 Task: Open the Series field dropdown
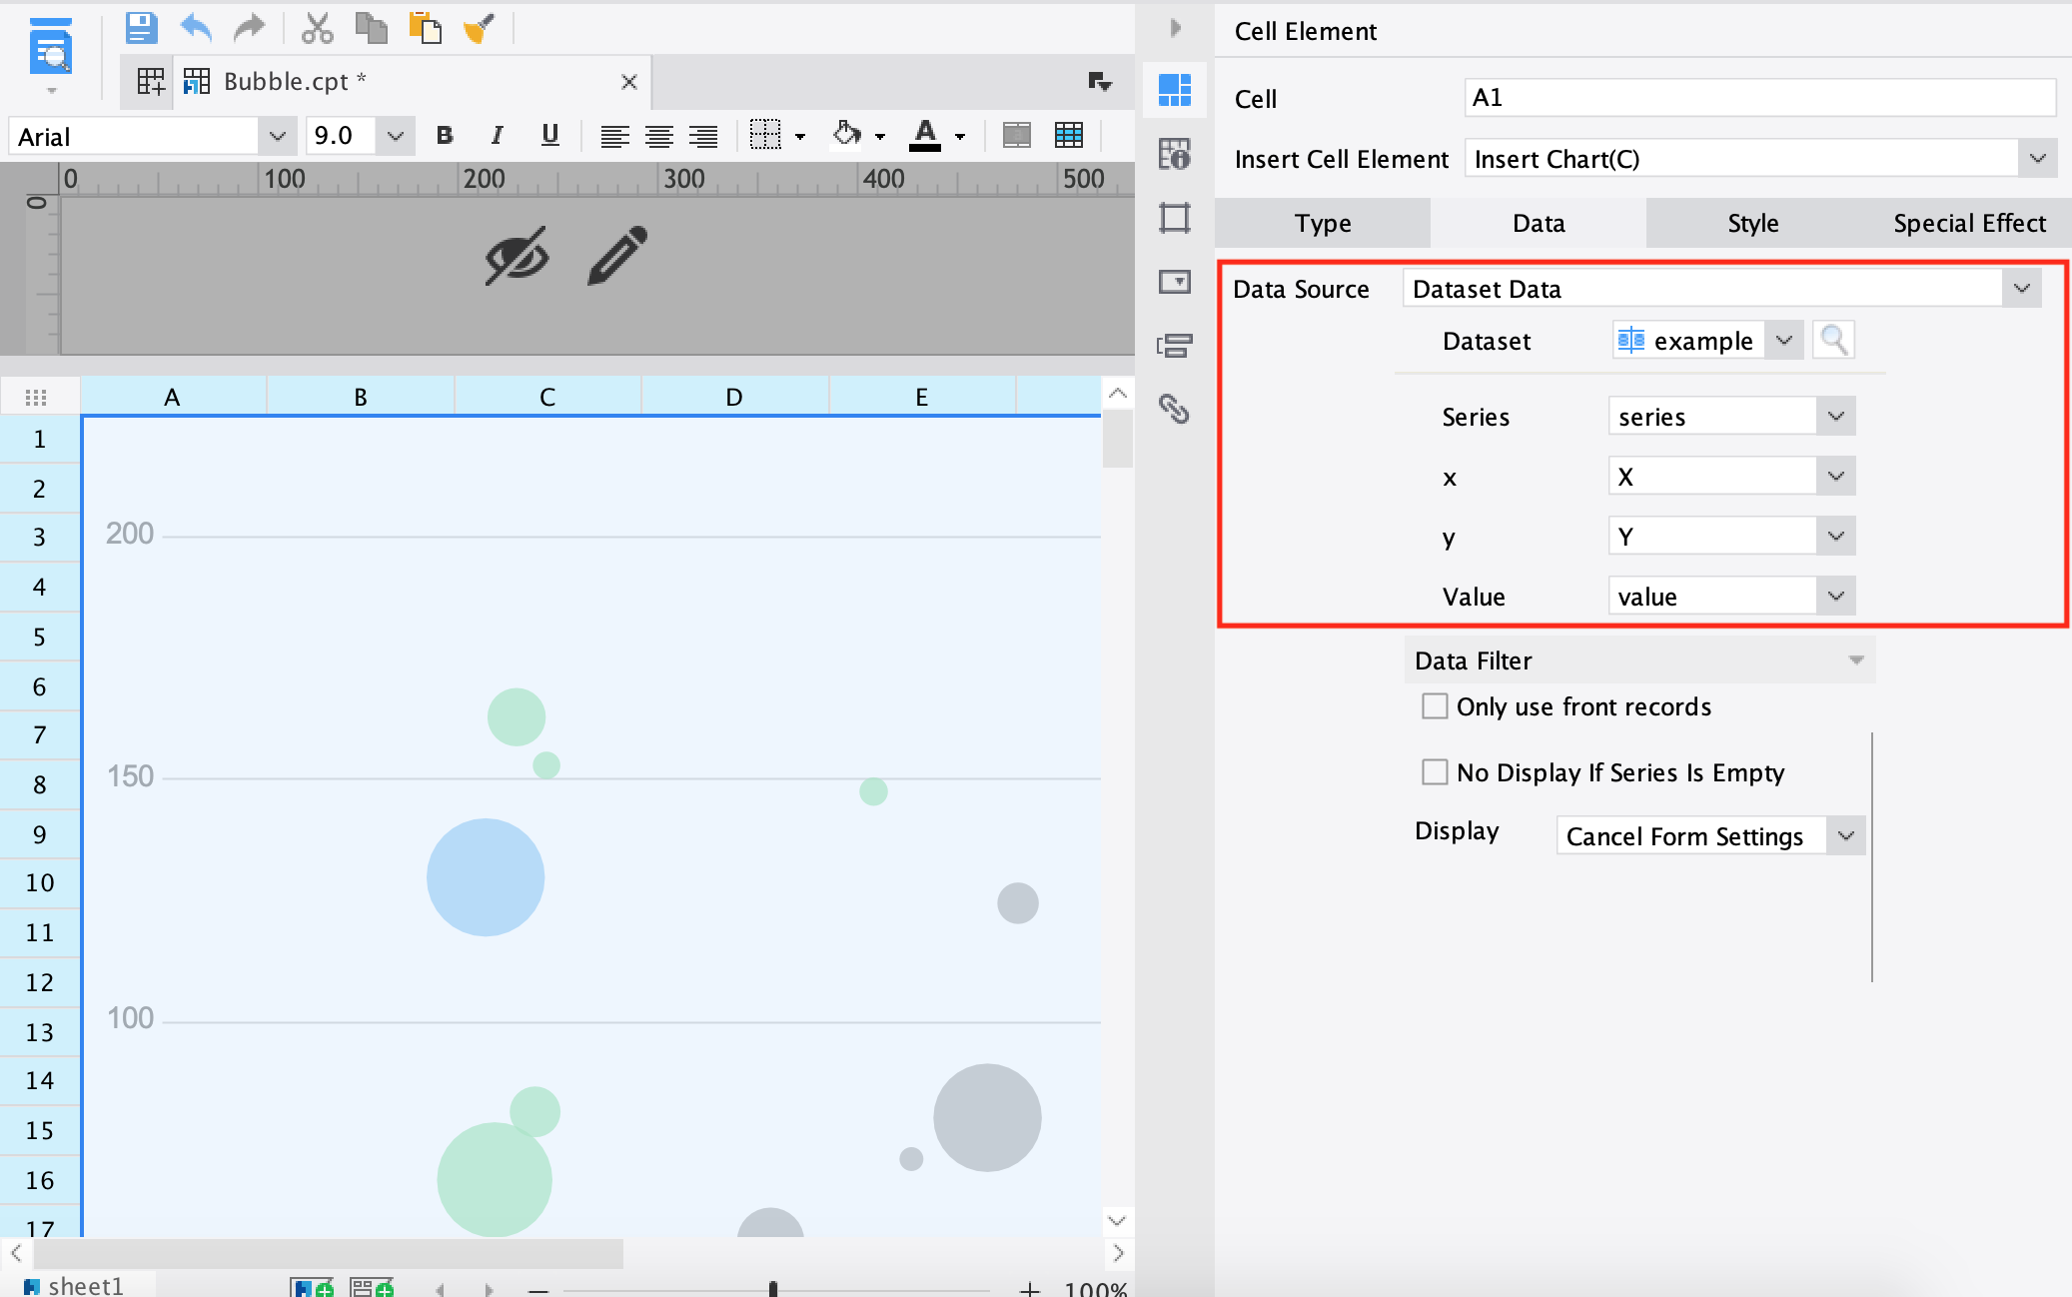[x=1835, y=417]
